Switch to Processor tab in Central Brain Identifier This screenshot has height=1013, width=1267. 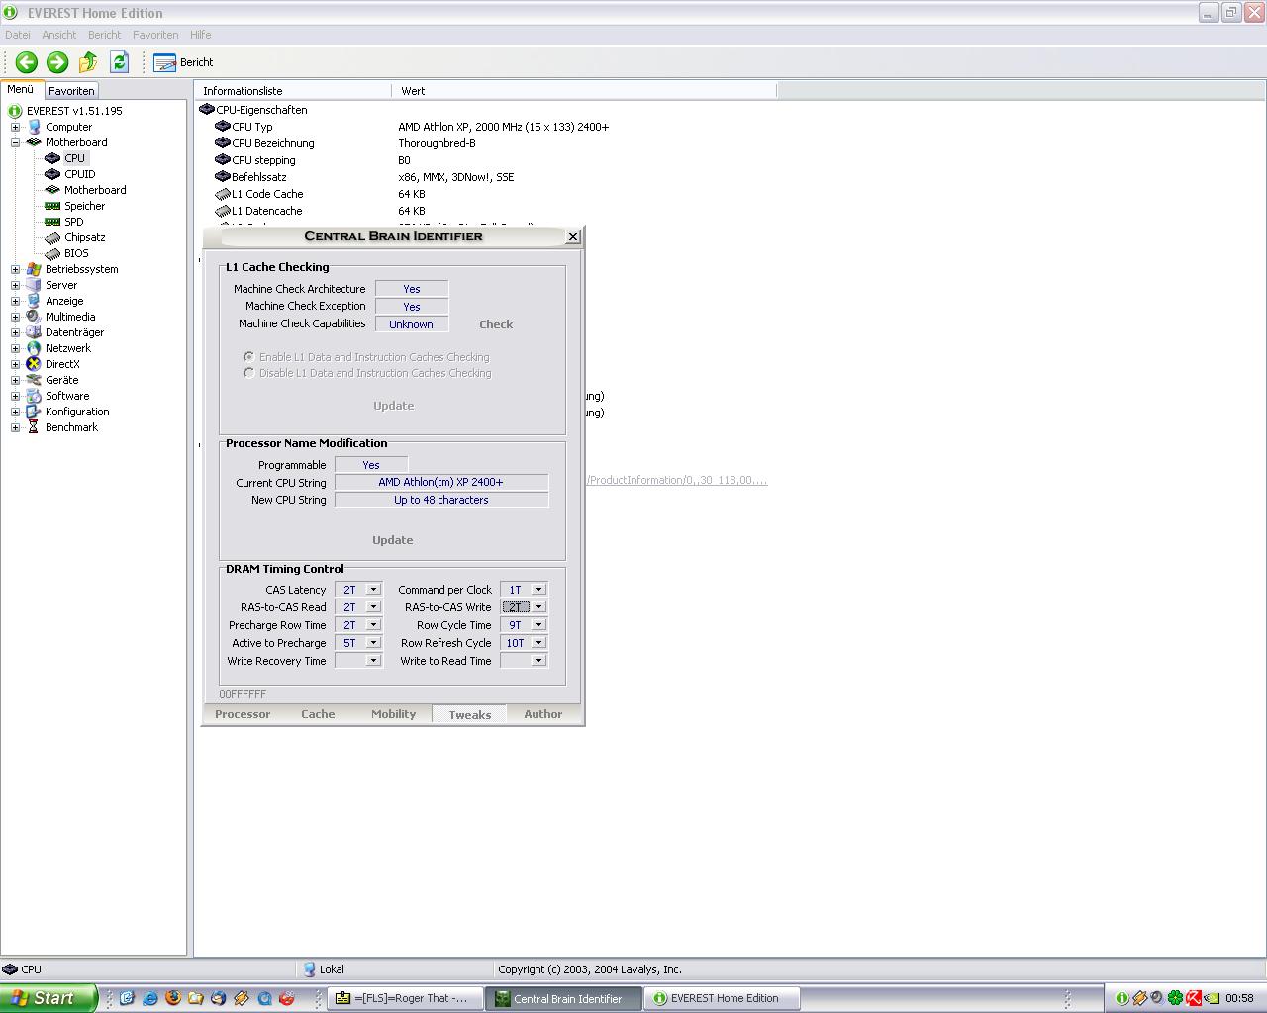click(243, 714)
